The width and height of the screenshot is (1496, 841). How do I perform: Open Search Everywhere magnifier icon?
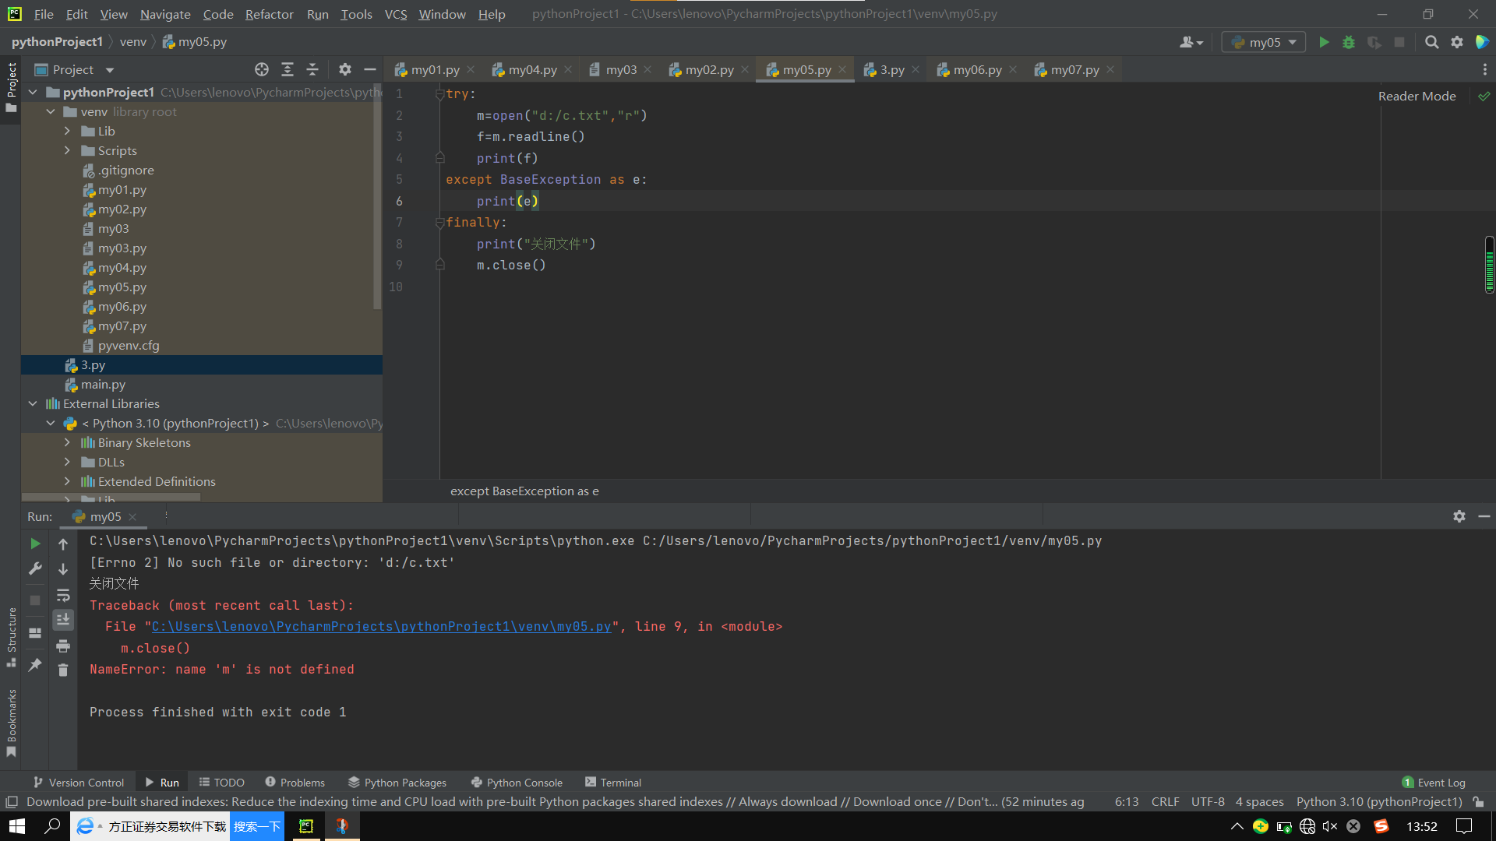tap(1431, 42)
